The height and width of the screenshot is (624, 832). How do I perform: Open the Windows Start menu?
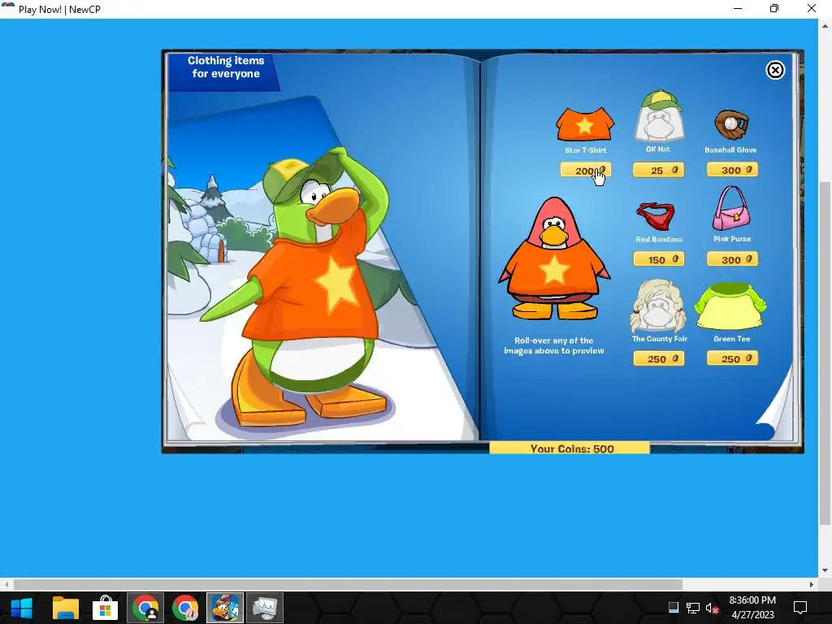coord(22,608)
